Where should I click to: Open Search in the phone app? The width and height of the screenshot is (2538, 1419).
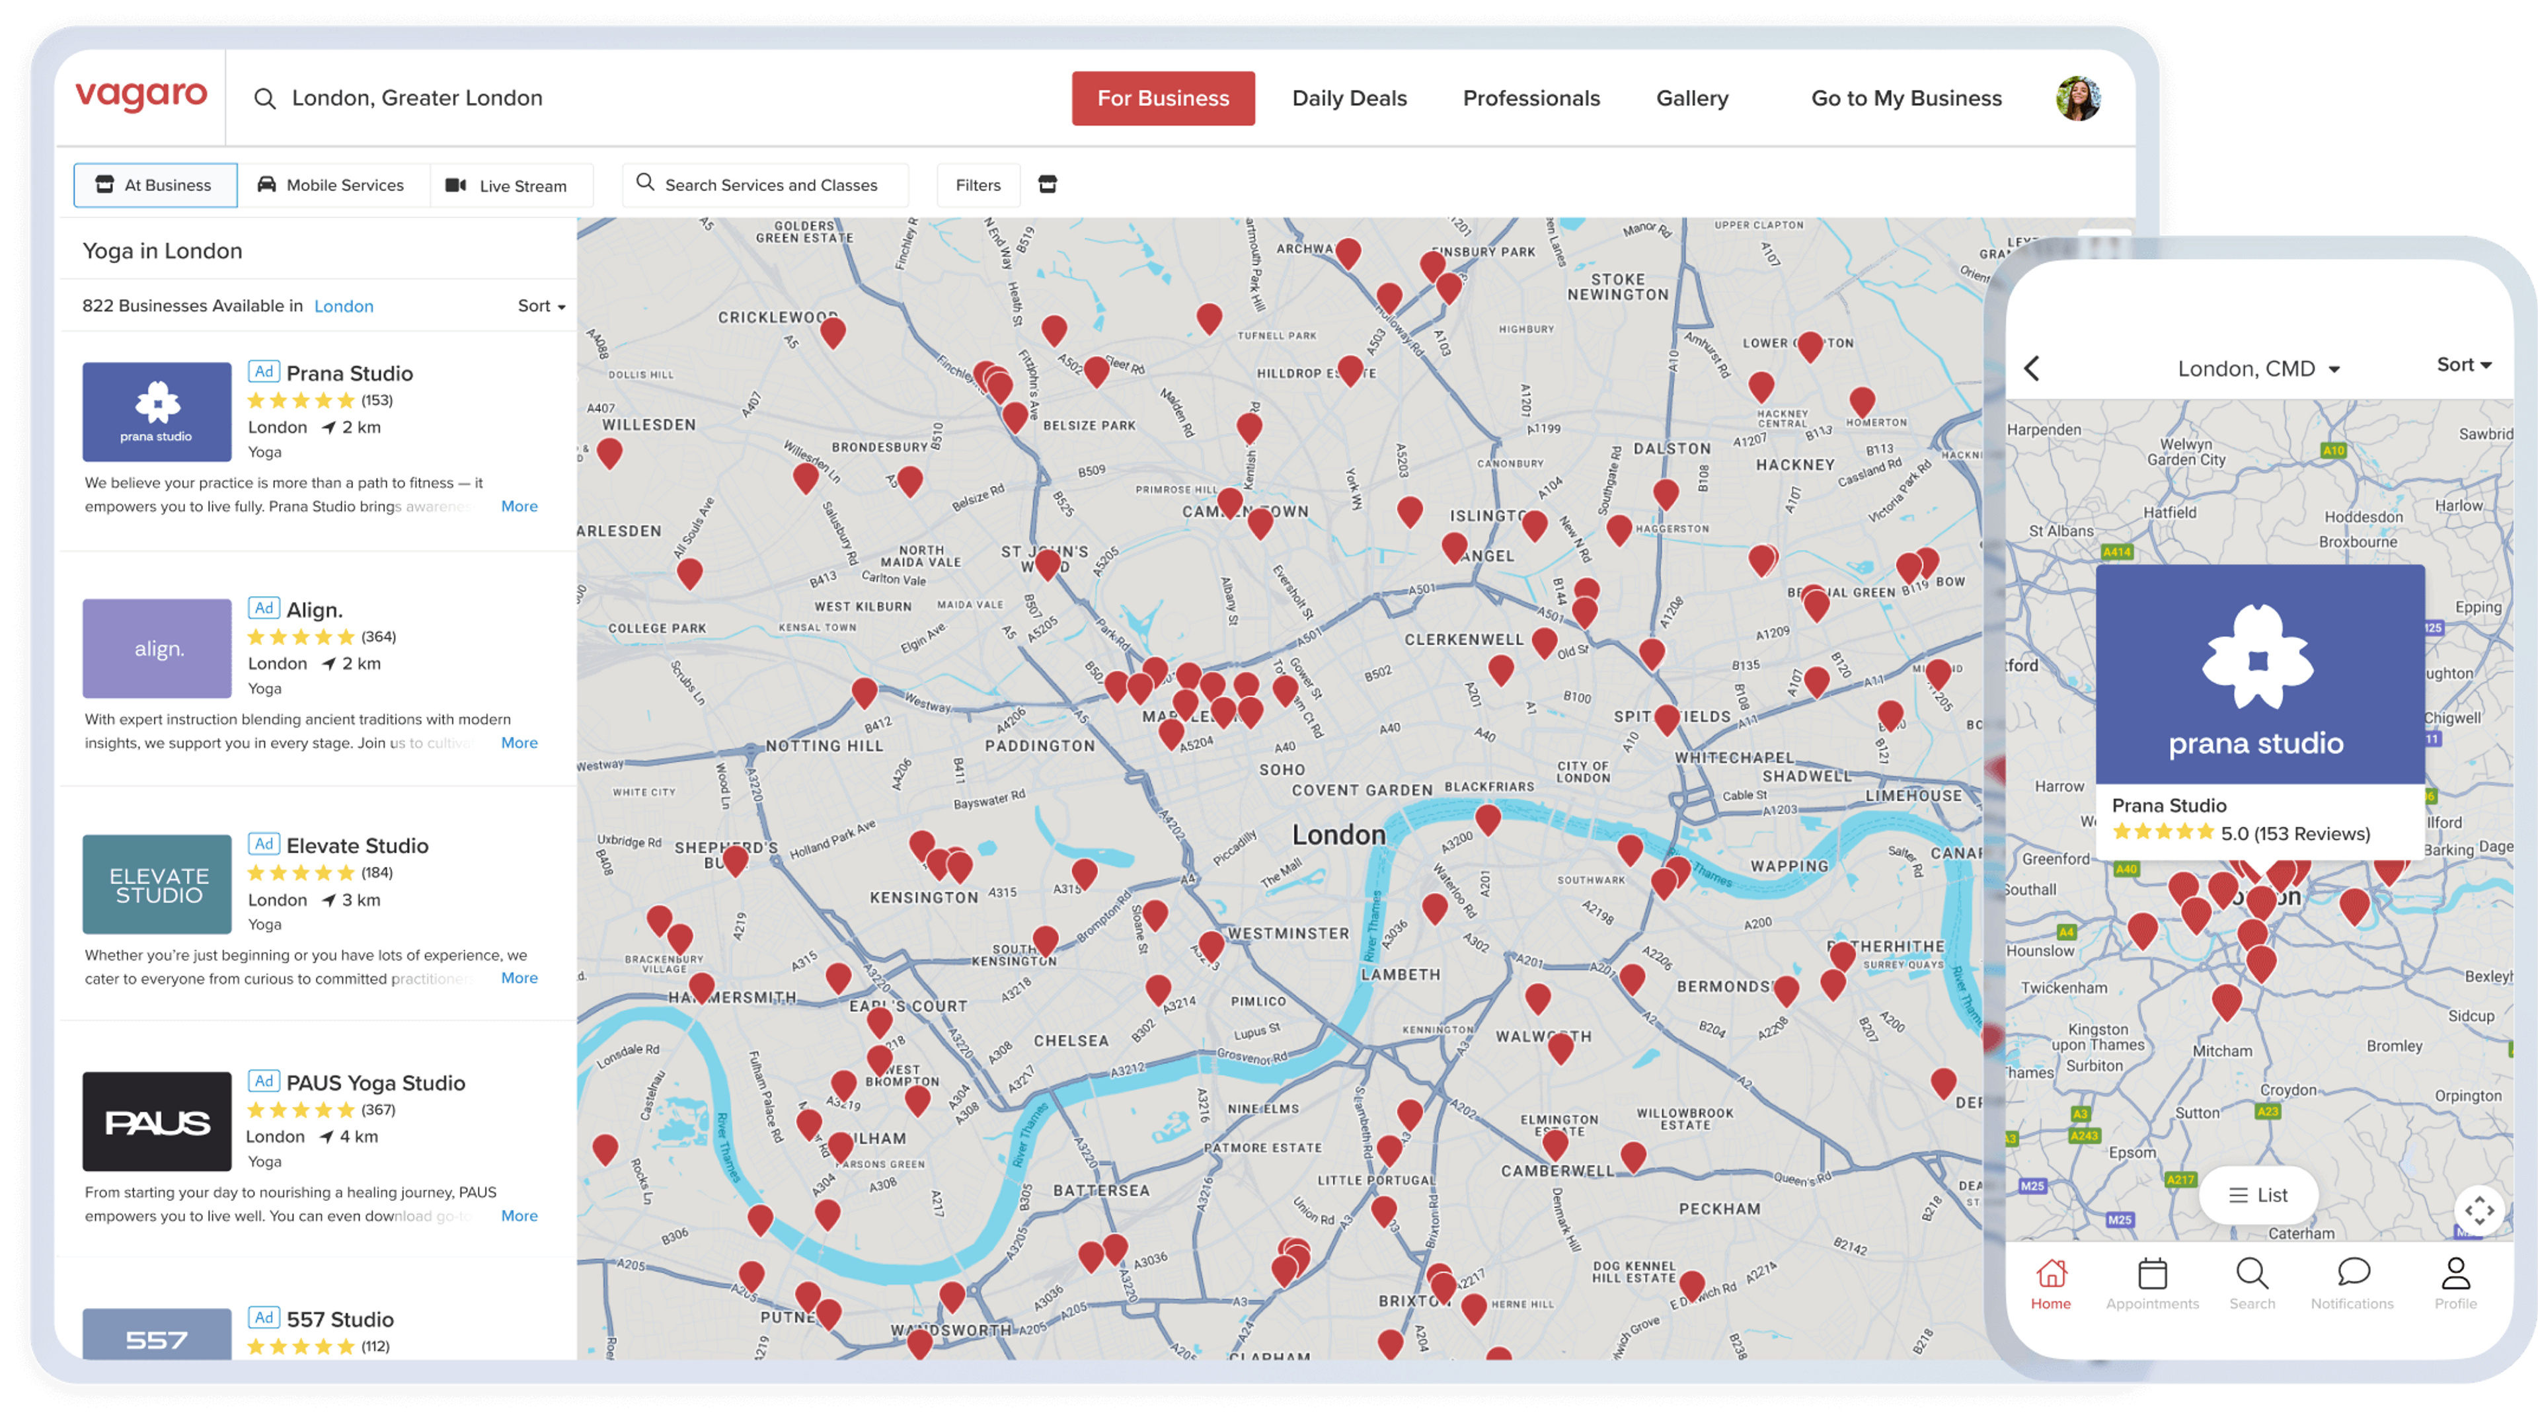2252,1283
